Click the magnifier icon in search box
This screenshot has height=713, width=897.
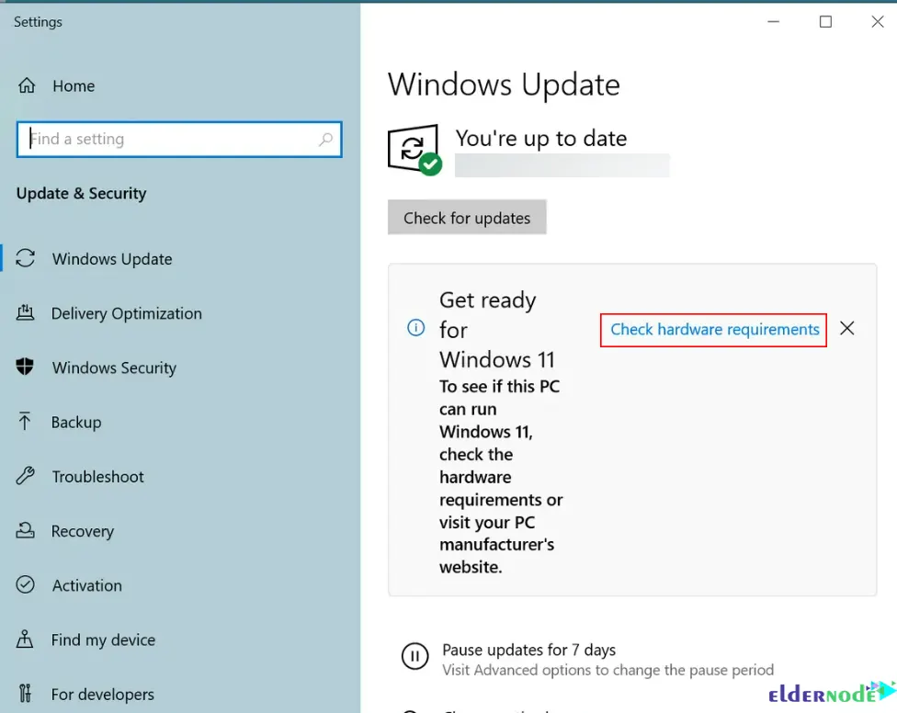click(325, 139)
